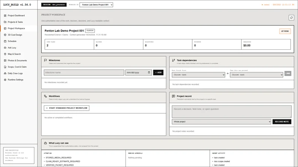Click the Photos & Documents icon
This screenshot has height=167, width=298.
pyautogui.click(x=5, y=60)
